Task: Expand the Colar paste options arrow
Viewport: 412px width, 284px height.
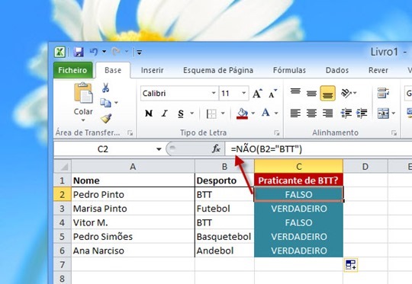Action: 83,120
